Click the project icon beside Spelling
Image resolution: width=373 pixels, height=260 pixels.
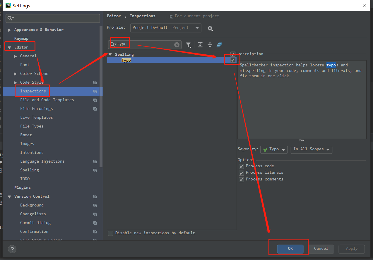point(95,170)
